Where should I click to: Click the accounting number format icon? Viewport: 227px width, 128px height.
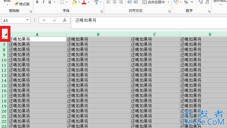[x=176, y=2]
